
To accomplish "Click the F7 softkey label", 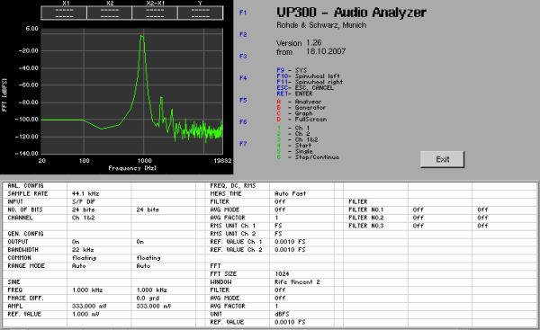I will tap(243, 144).
